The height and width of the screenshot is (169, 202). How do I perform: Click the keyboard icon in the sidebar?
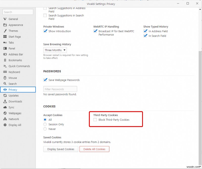coord(5,72)
